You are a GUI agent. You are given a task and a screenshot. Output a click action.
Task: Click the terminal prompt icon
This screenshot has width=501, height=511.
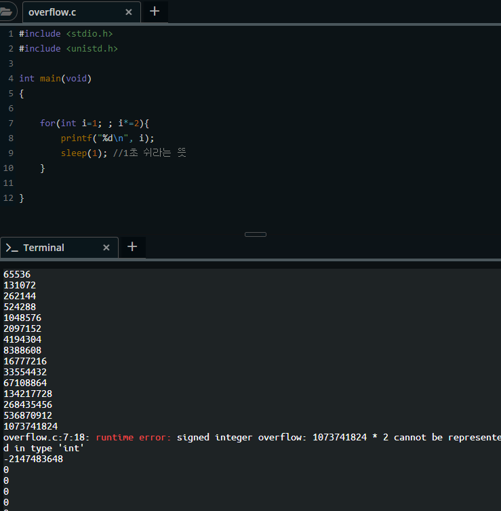(12, 248)
